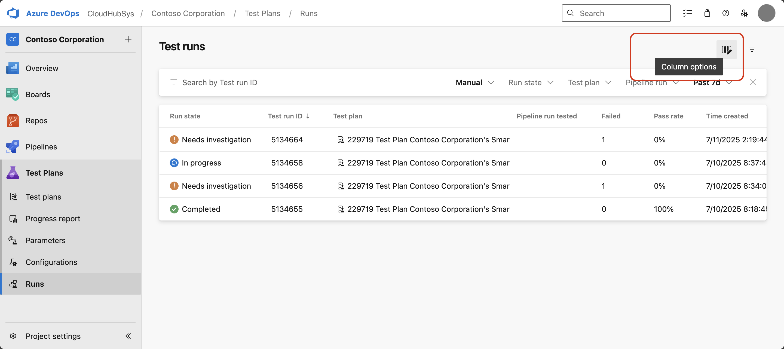Navigate to Test Plans via breadcrumb
This screenshot has width=784, height=349.
(x=262, y=13)
